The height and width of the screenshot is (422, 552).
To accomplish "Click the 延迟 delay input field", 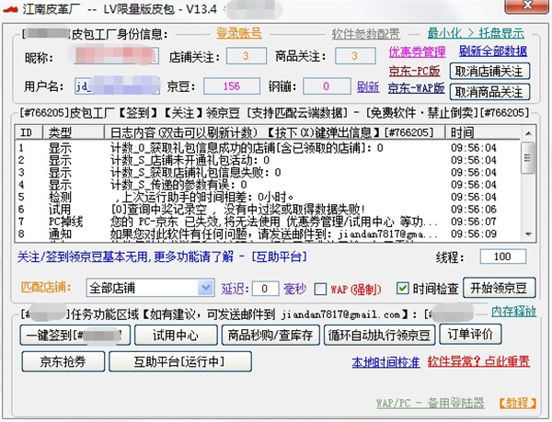I will click(266, 289).
